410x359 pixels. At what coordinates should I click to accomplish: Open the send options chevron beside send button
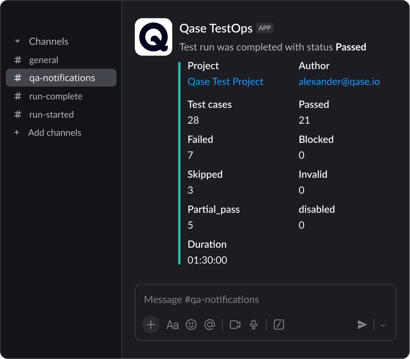383,325
